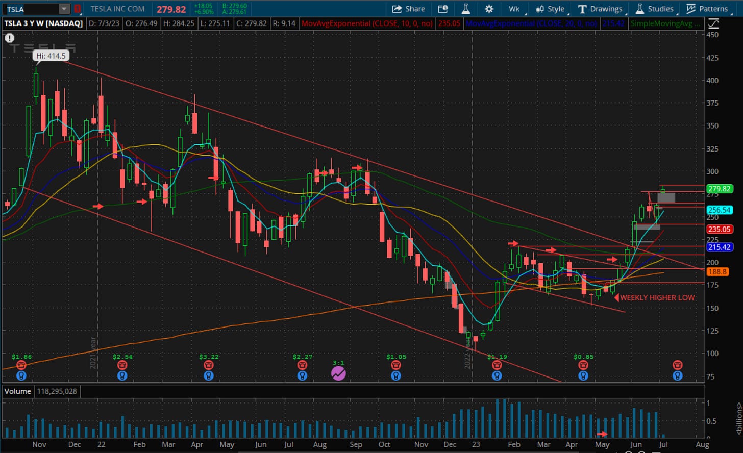743x453 pixels.
Task: Click the Hi: 414.5 high marker bubble
Action: coord(51,56)
